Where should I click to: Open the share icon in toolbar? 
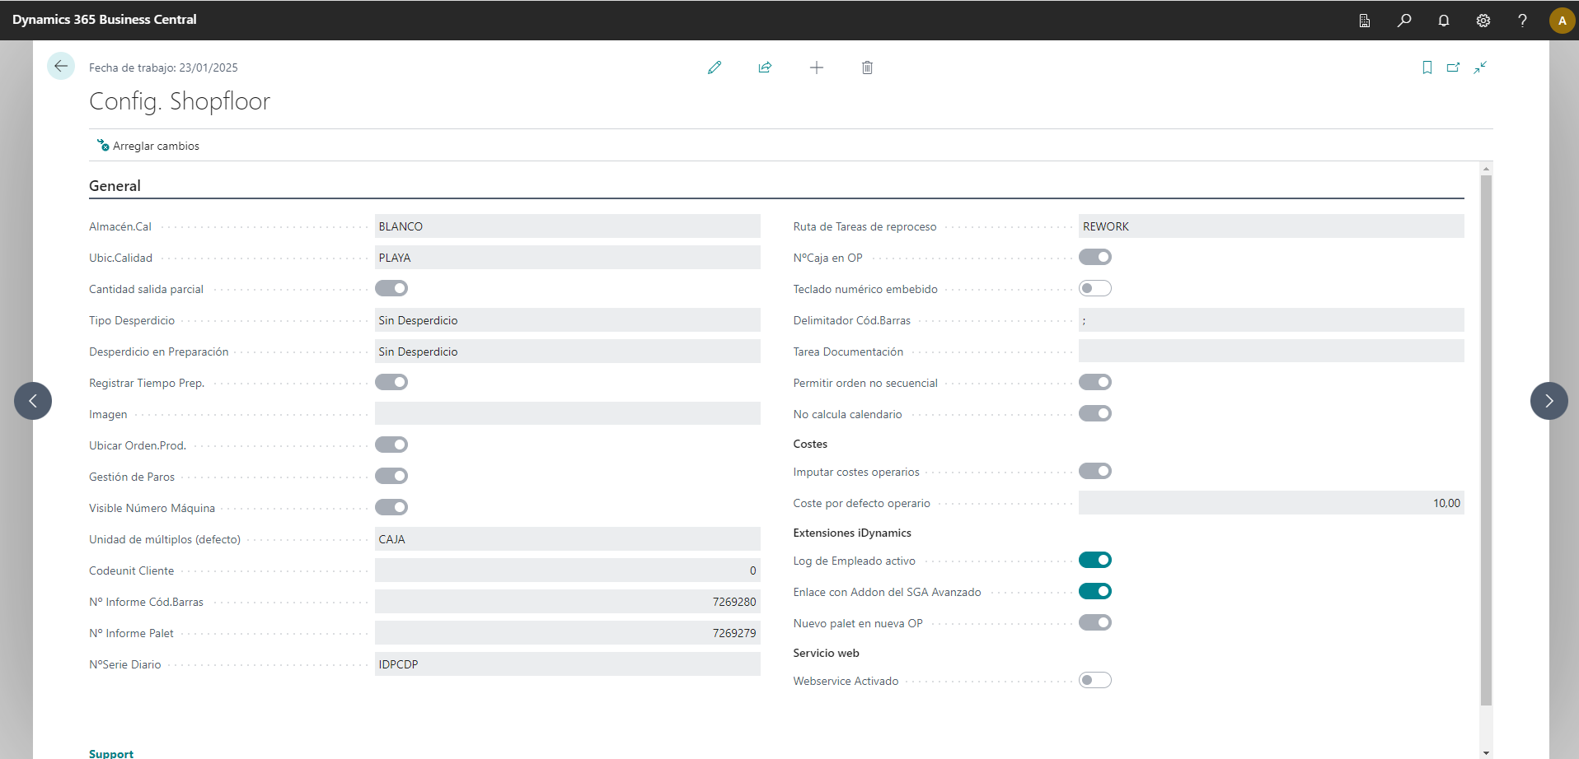[765, 68]
